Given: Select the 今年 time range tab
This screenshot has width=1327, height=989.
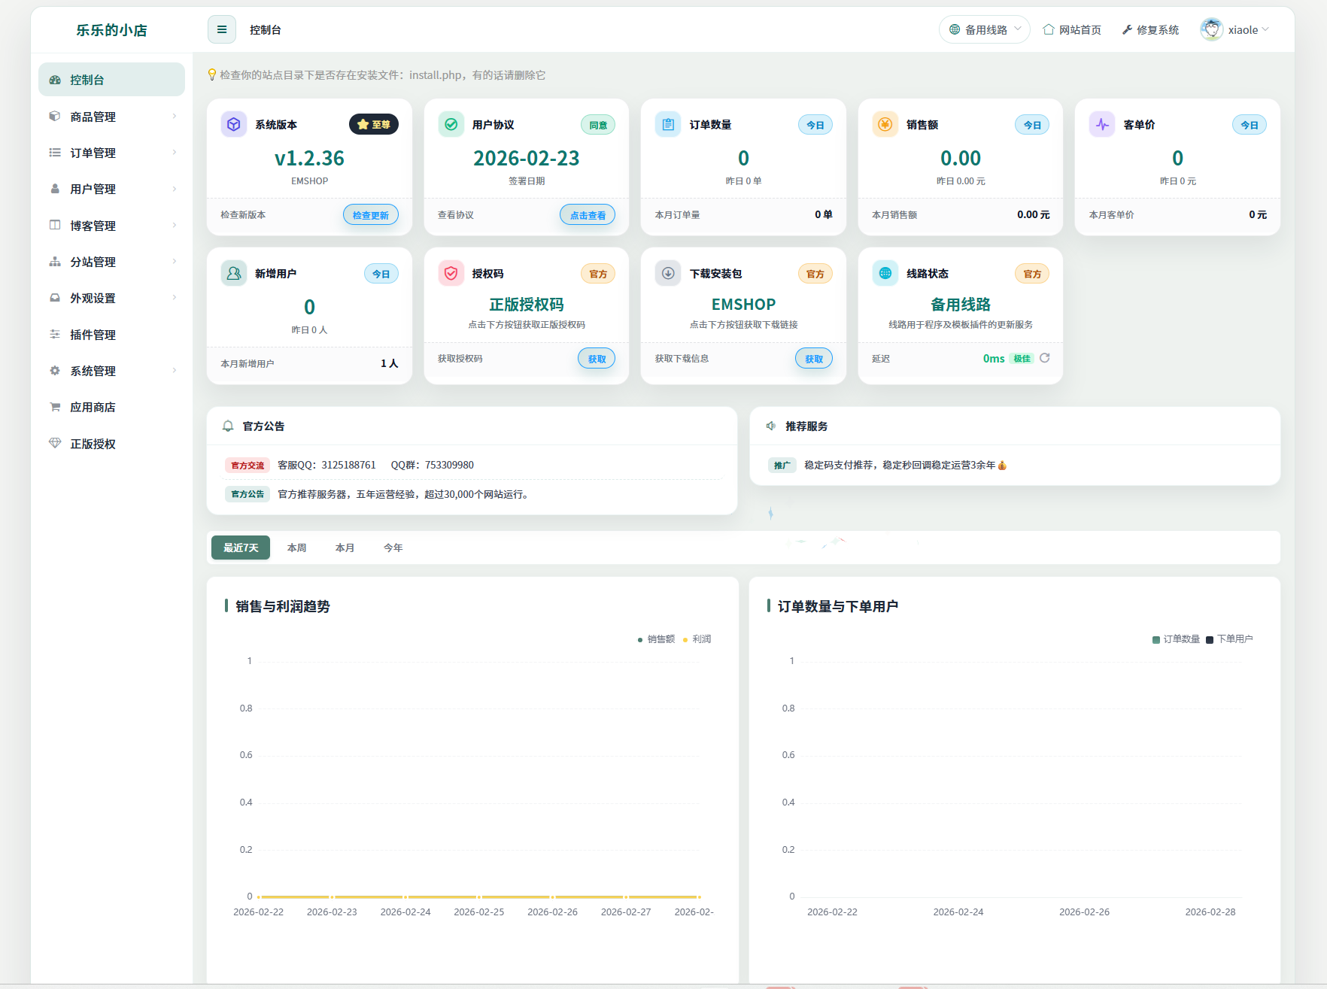Looking at the screenshot, I should coord(392,548).
